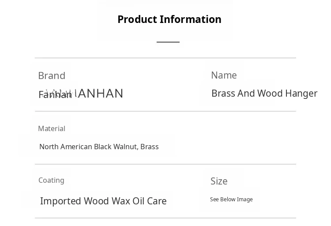Click the Fanhan brand value
Screen dimensions: 331x226
[x=55, y=95]
